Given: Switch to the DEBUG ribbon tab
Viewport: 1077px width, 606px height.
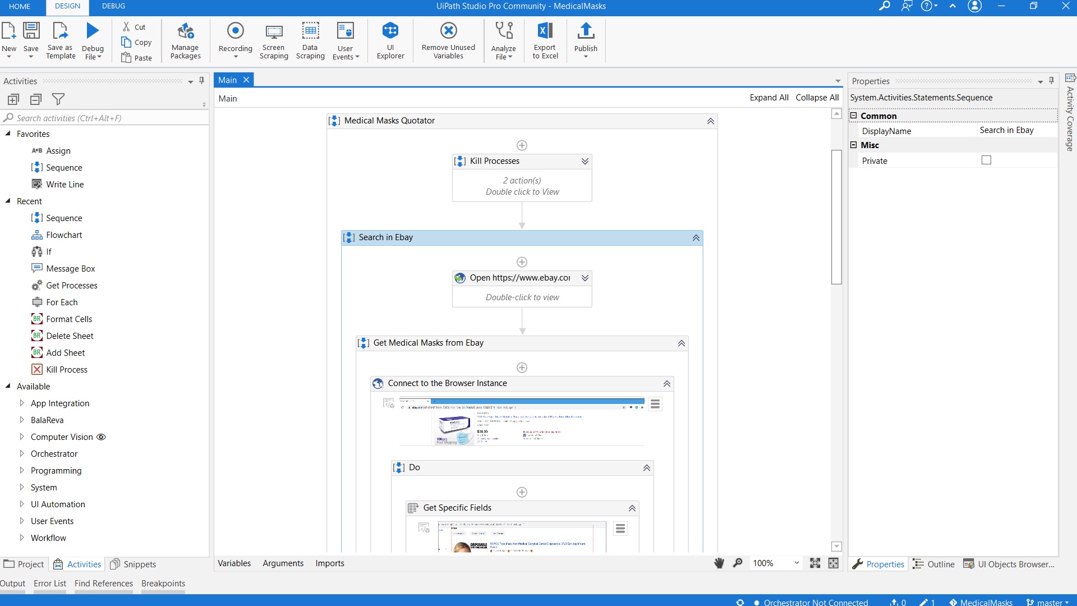Looking at the screenshot, I should [x=114, y=6].
